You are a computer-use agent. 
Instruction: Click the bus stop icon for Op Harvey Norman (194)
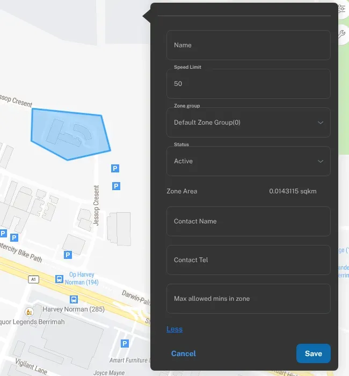pos(59,279)
